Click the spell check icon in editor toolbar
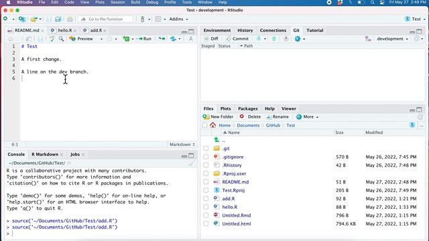 [x=52, y=39]
